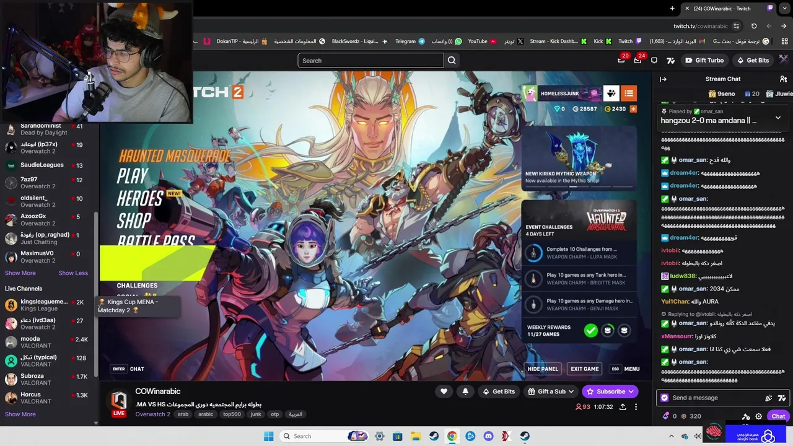Viewport: 793px width, 446px height.
Task: Open the YouTube bookmark
Action: tap(481, 42)
